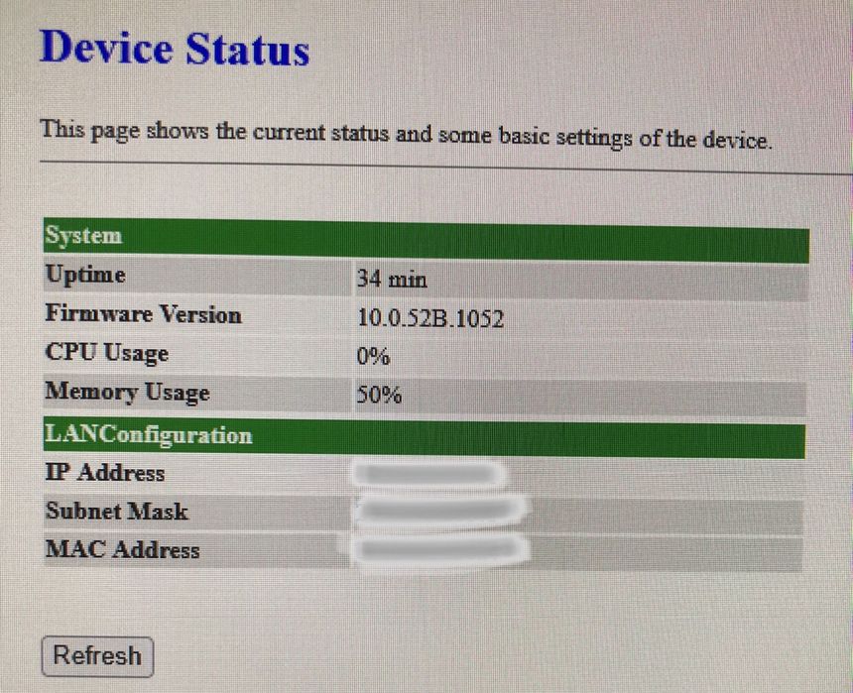Click the IP Address label
Image resolution: width=853 pixels, height=693 pixels.
click(105, 472)
